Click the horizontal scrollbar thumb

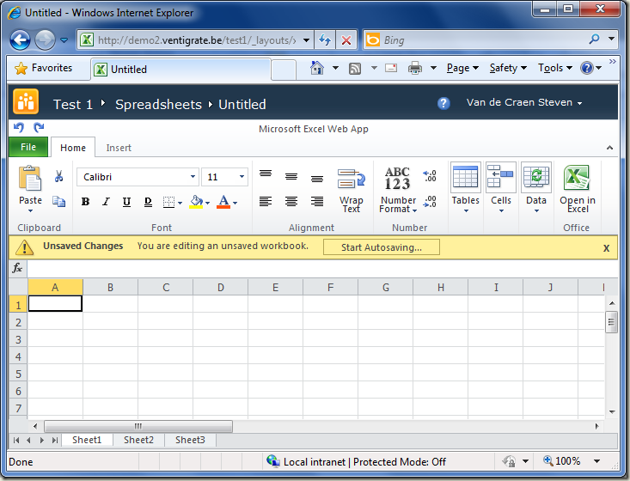[x=138, y=426]
